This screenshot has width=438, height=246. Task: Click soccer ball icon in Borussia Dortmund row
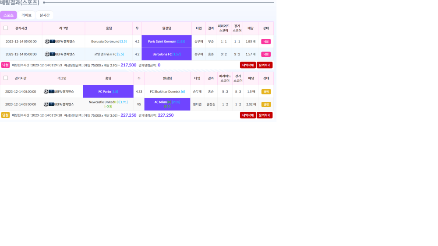(x=47, y=42)
